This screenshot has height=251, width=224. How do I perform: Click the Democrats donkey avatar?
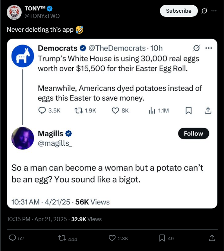click(23, 56)
